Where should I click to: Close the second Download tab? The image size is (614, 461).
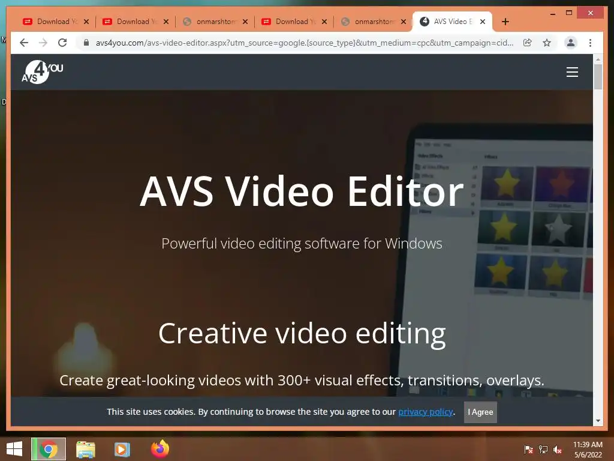point(166,22)
